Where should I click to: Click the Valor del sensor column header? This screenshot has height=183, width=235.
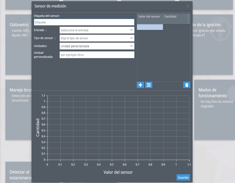pyautogui.click(x=149, y=17)
